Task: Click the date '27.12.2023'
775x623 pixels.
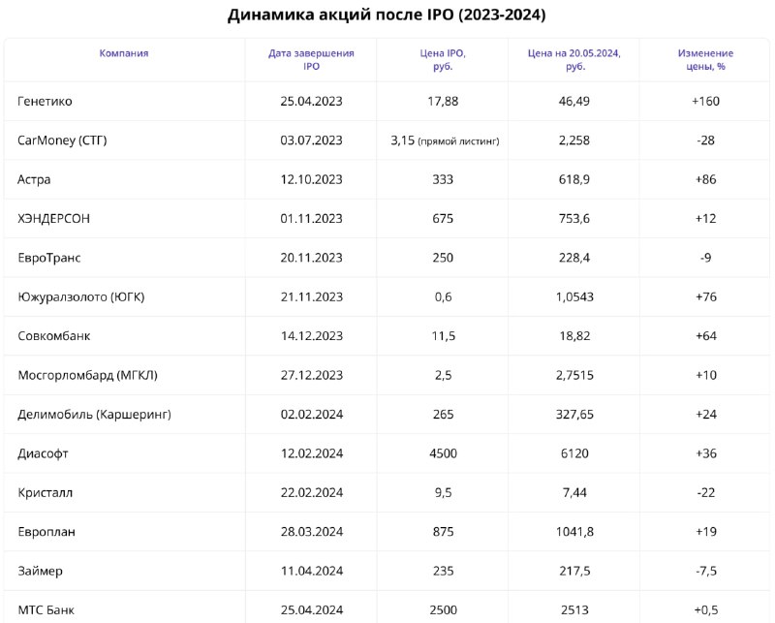Action: [311, 375]
